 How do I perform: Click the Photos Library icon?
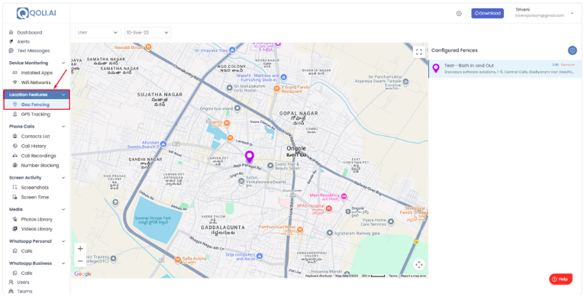pos(15,219)
